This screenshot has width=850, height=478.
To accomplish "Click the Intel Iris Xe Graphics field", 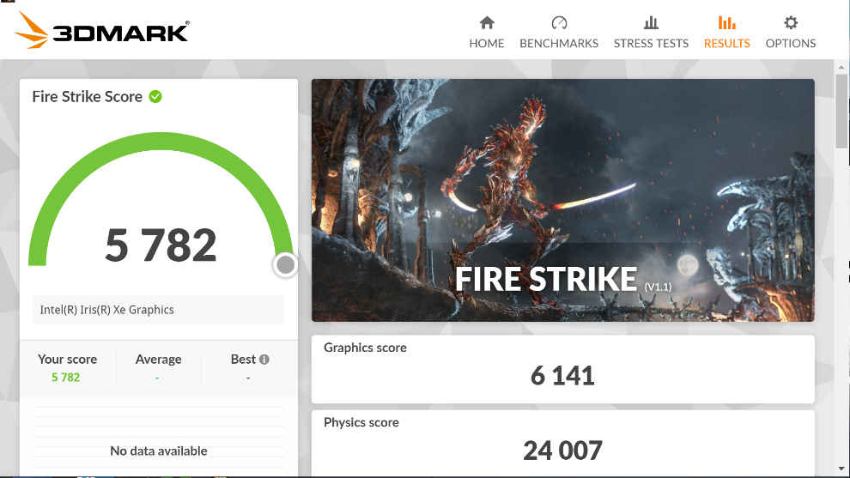I will click(x=158, y=310).
